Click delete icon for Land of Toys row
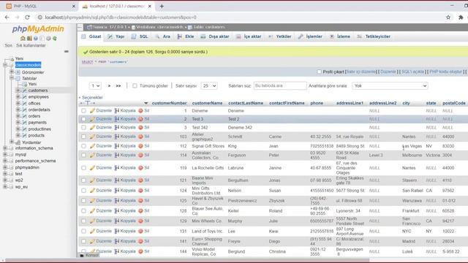 pyautogui.click(x=140, y=231)
